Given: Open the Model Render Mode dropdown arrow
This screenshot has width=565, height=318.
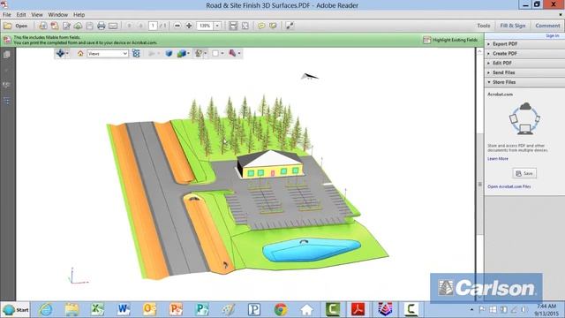Looking at the screenshot, I should pyautogui.click(x=188, y=53).
